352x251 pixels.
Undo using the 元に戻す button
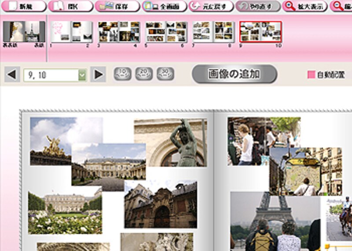[x=211, y=6]
